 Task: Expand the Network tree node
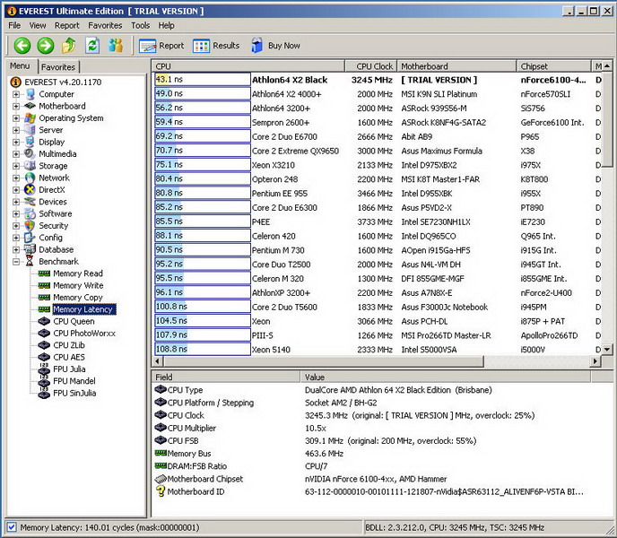[x=16, y=178]
